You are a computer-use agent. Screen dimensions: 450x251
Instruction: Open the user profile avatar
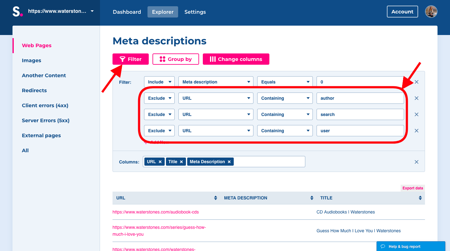pyautogui.click(x=431, y=12)
